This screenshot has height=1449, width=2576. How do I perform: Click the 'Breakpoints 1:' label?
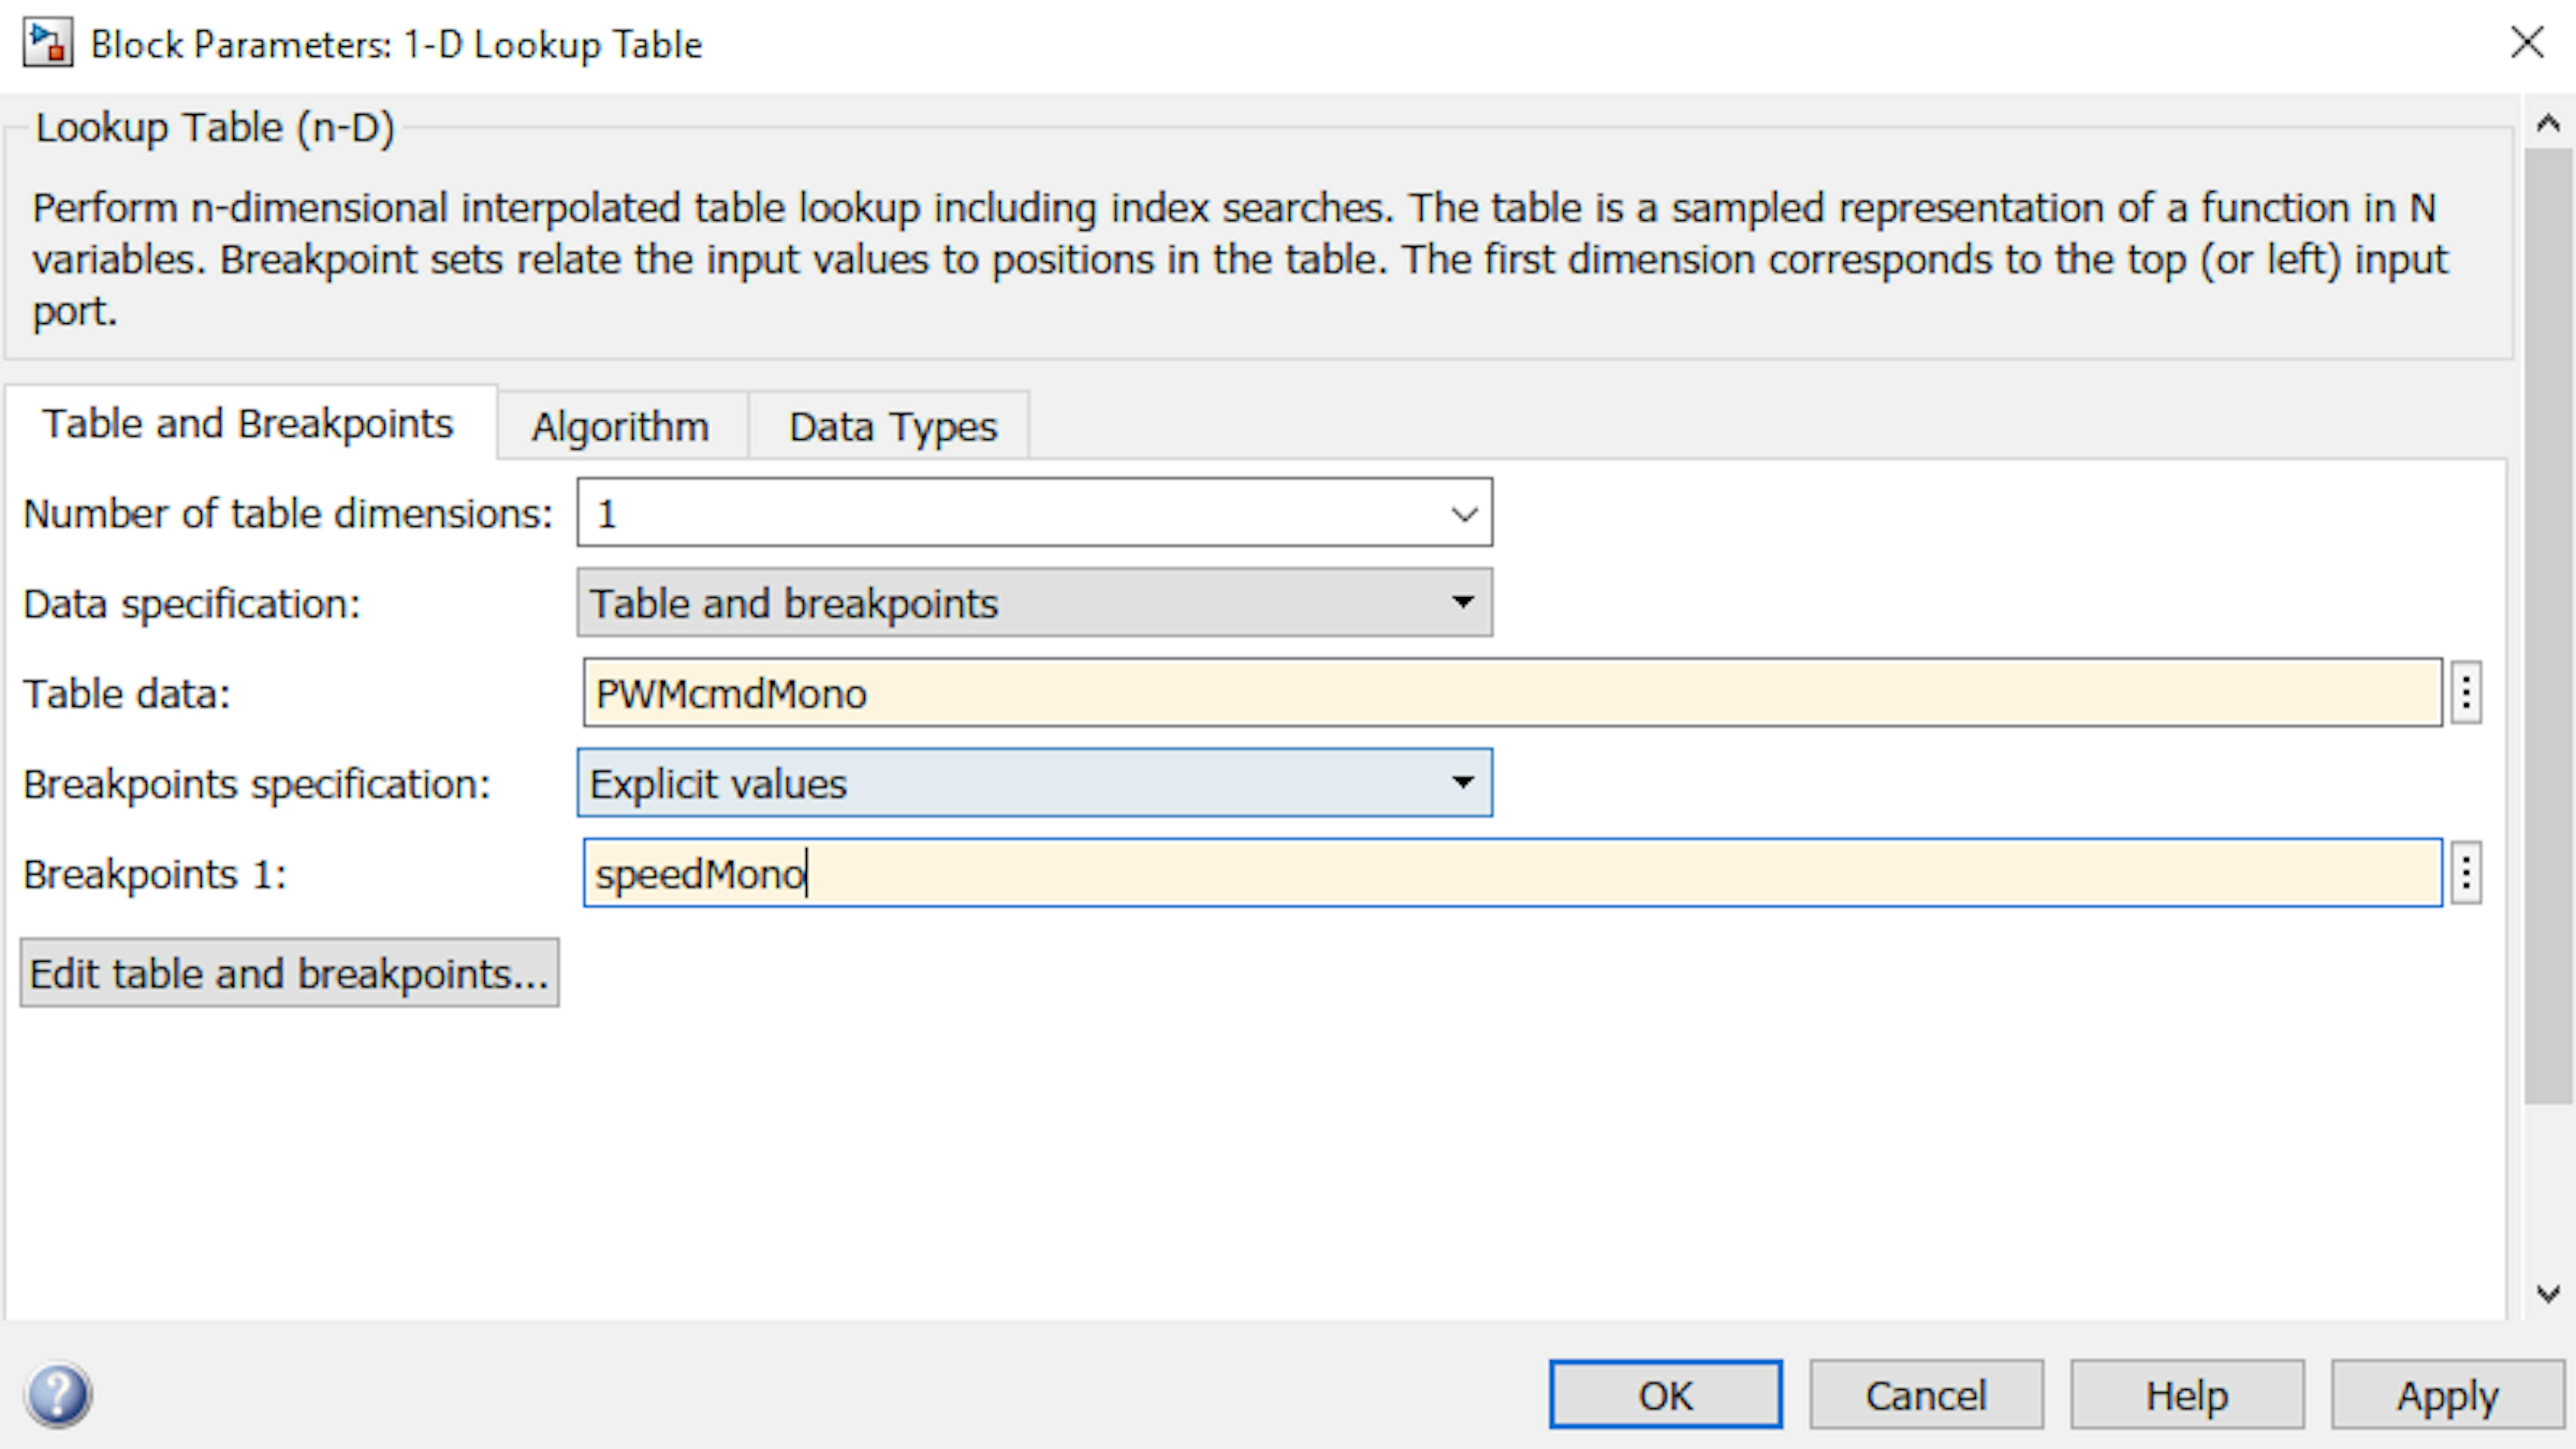[155, 874]
